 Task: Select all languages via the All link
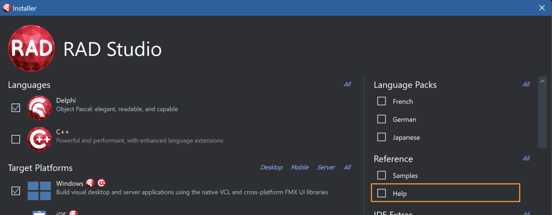tap(347, 84)
